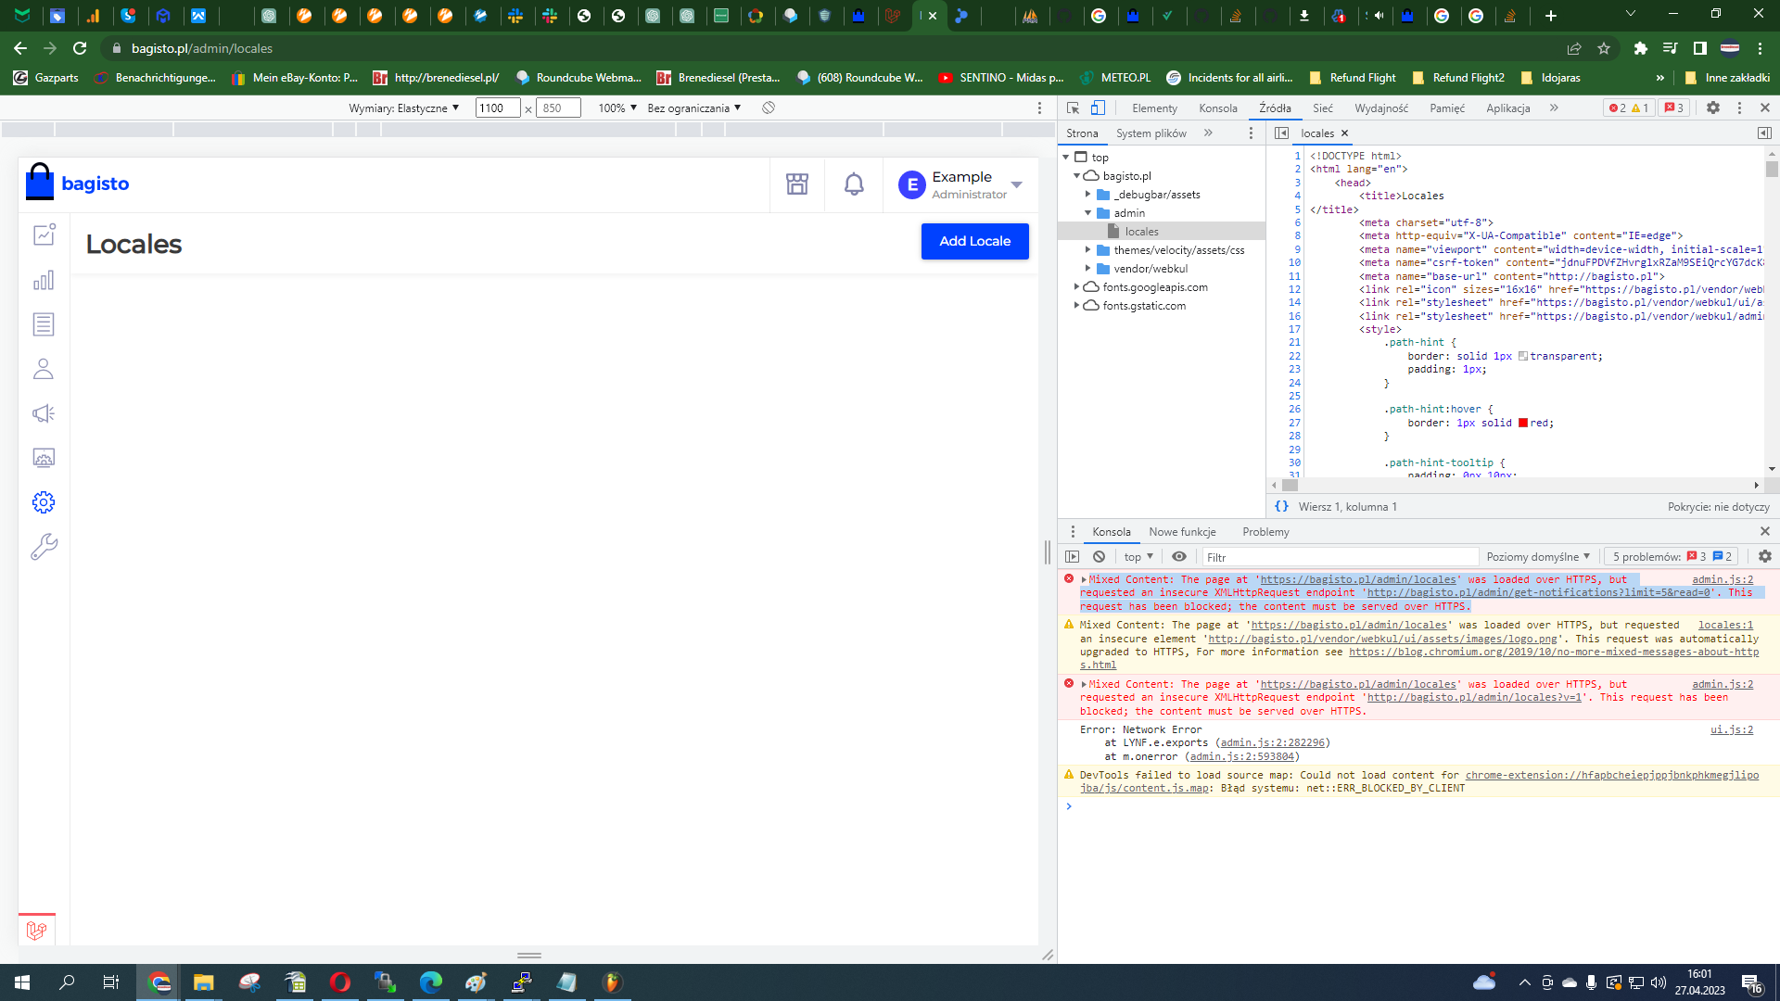Toggle element picker in DevTools toolbar
Screen dimensions: 1780x1001
[x=1072, y=108]
